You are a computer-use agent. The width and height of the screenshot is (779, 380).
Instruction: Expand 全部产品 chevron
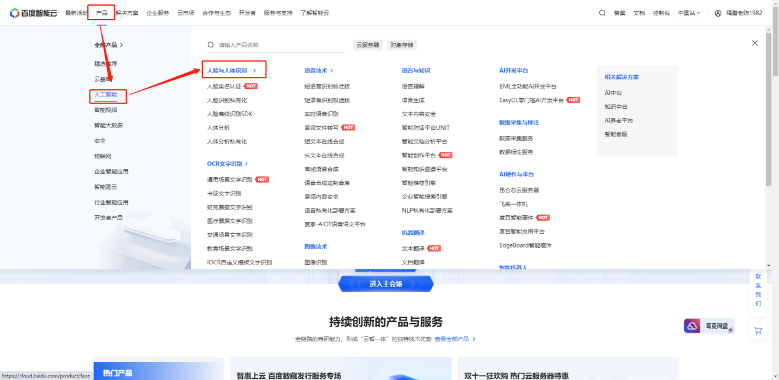point(122,45)
